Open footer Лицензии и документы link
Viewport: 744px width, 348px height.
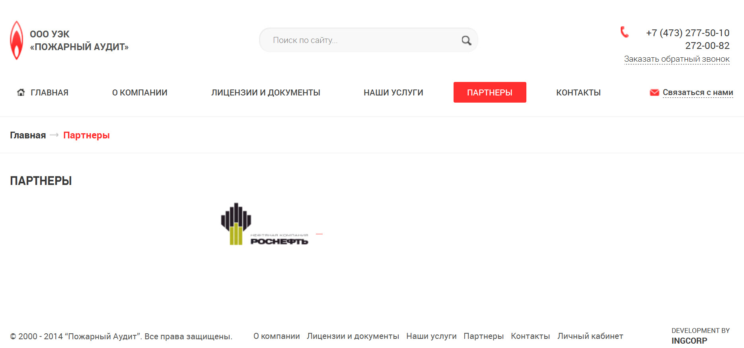point(353,336)
